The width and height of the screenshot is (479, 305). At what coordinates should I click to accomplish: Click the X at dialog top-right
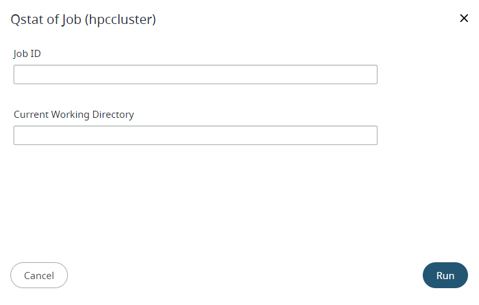point(463,18)
